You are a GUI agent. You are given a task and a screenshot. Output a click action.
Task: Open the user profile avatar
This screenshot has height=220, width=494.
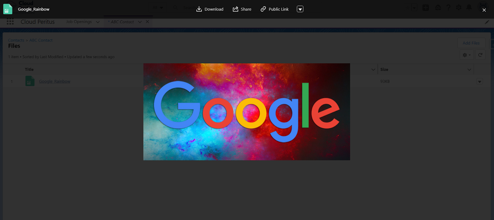(x=483, y=6)
